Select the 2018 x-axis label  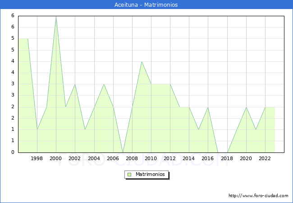click(227, 158)
